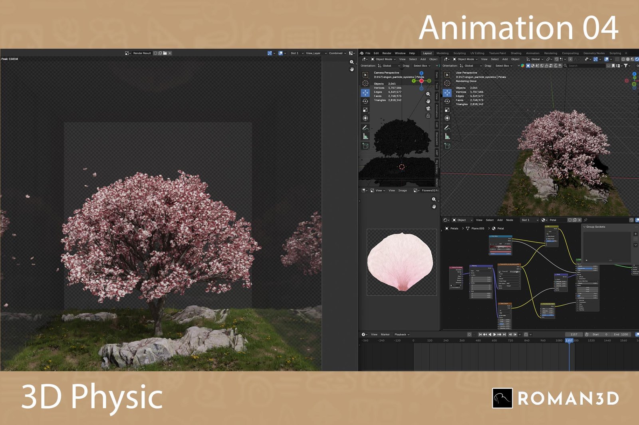Switch to the Shading workspace tab

click(x=516, y=53)
